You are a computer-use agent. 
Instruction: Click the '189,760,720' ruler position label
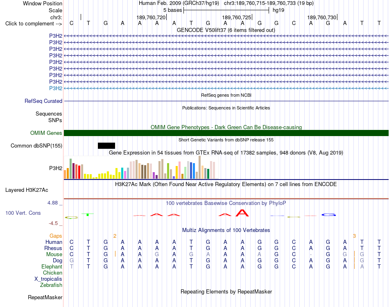(x=151, y=17)
